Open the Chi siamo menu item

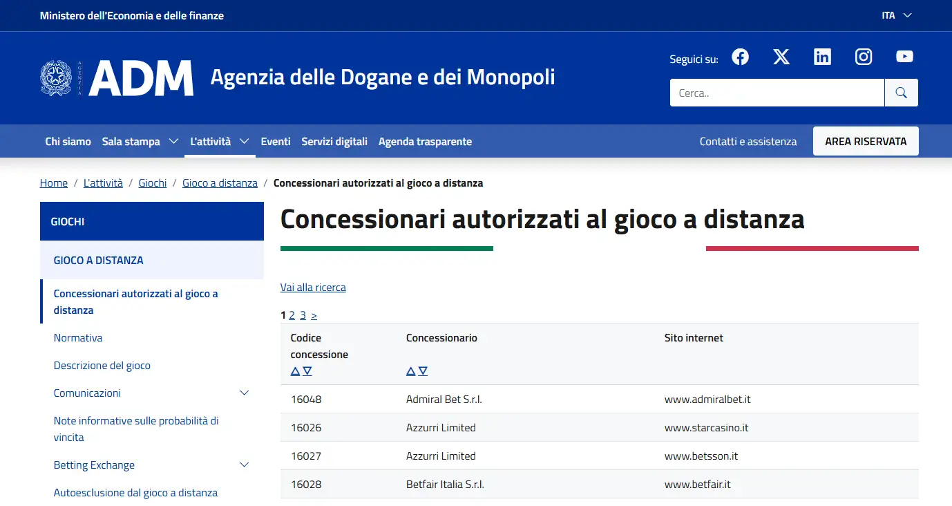(68, 142)
